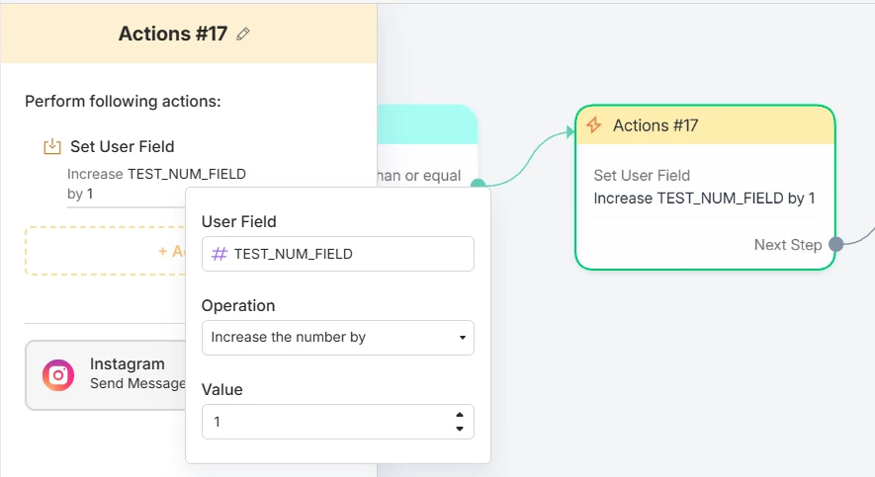The height and width of the screenshot is (477, 875).
Task: Click the arrowhead entering the Actions #17 node
Action: coord(569,131)
